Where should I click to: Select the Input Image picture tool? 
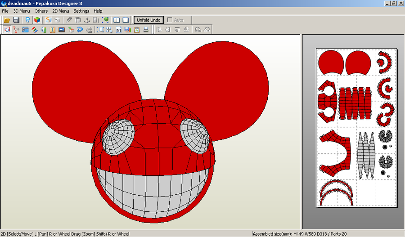pyautogui.click(x=62, y=30)
